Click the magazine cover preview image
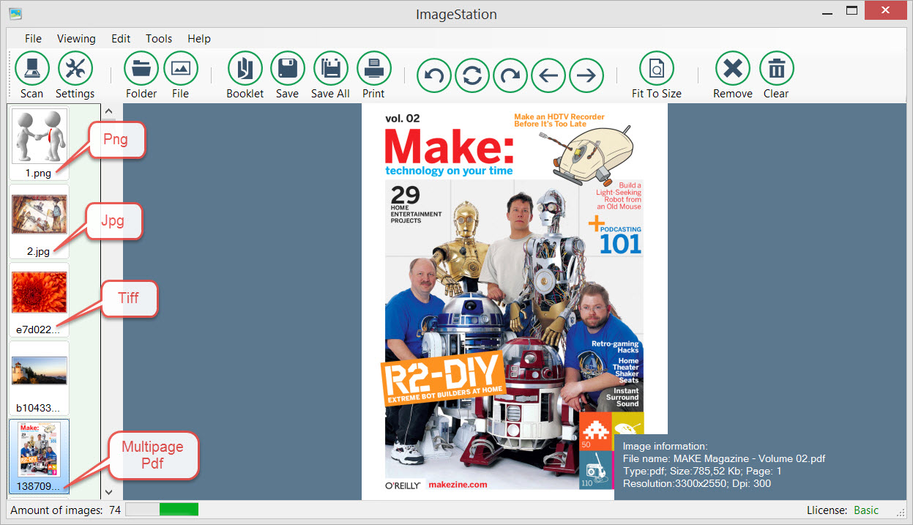This screenshot has height=525, width=913. (514, 302)
